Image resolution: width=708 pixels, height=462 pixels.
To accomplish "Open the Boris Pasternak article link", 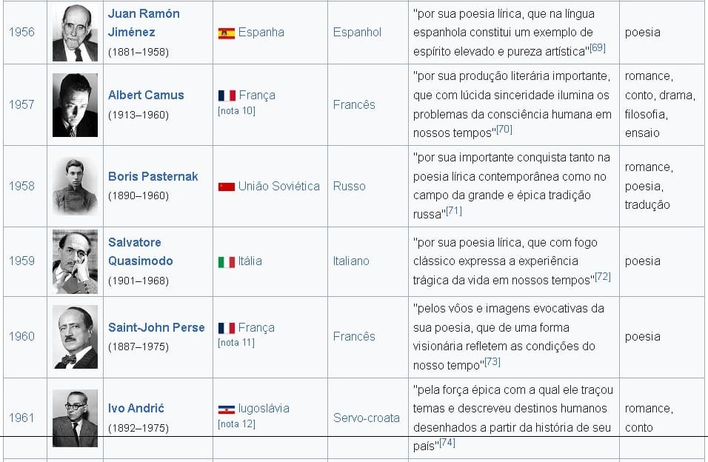I will 153,176.
